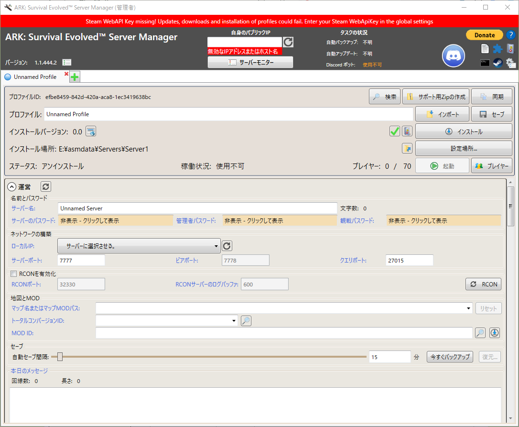
Task: Refresh the public IP address
Action: click(288, 42)
